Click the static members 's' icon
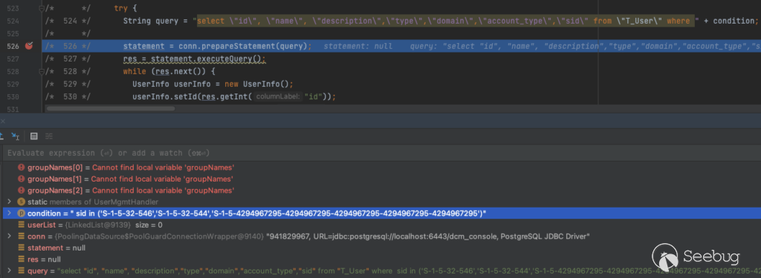Screen dimensions: 761x278 coord(21,202)
